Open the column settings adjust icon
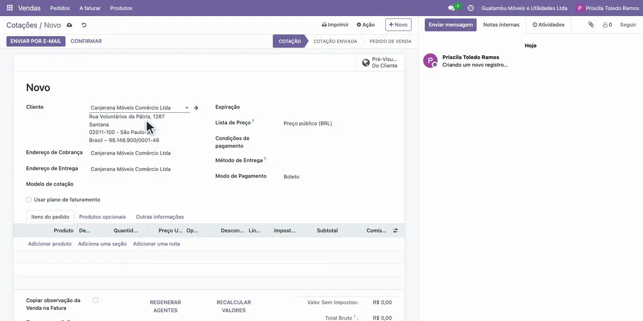Viewport: 643px width, 321px height. pos(395,231)
